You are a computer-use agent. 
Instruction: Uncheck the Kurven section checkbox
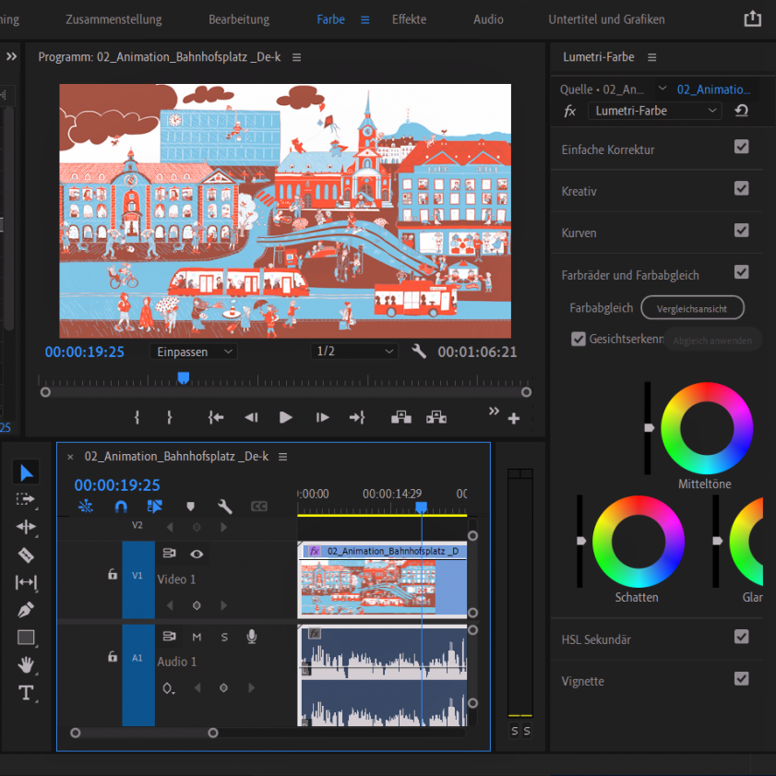741,230
